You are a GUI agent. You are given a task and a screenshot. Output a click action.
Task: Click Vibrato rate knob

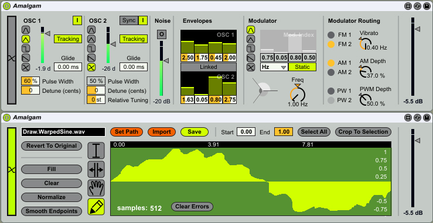pyautogui.click(x=366, y=44)
